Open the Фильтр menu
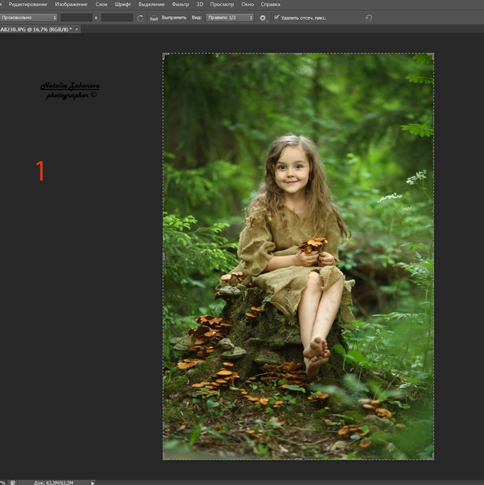 [x=180, y=4]
